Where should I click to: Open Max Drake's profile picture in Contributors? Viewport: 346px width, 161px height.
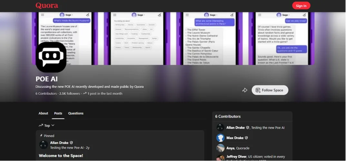[220, 138]
